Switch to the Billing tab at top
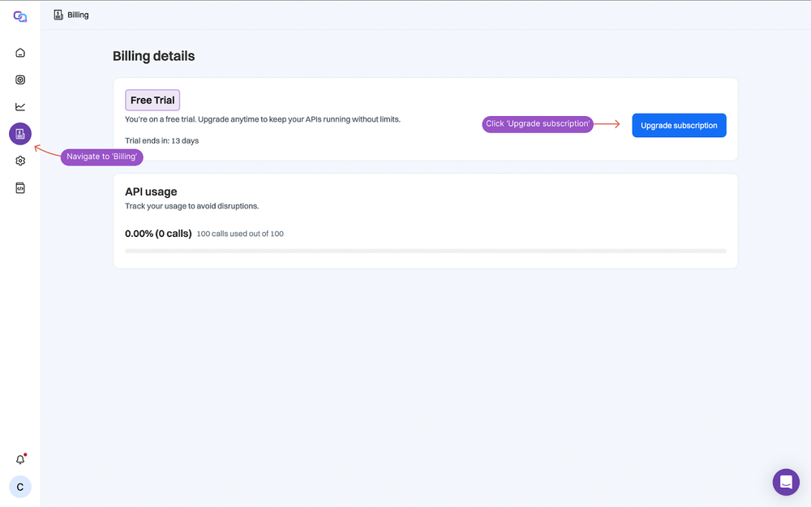Image resolution: width=811 pixels, height=507 pixels. 79,14
